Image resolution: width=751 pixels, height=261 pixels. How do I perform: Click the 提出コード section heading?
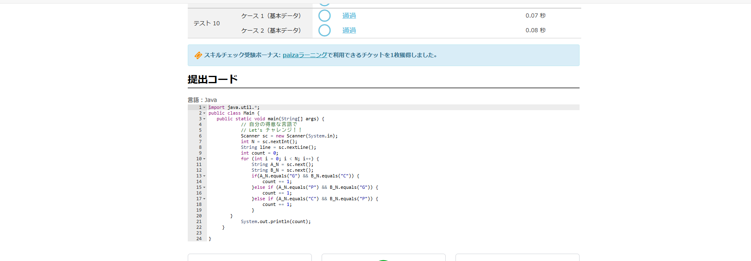point(213,80)
